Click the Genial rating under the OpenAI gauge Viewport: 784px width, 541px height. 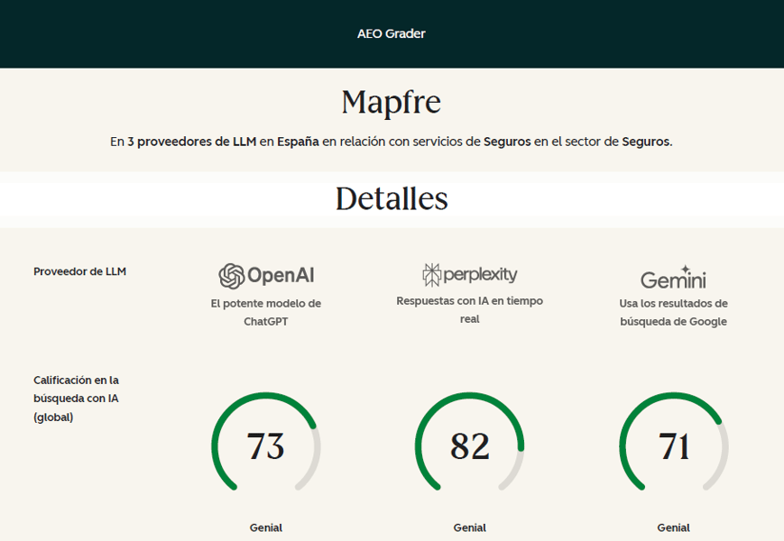point(266,527)
